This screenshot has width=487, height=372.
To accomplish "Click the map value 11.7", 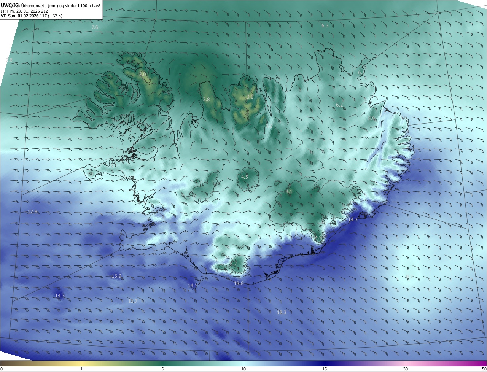I will (132, 301).
